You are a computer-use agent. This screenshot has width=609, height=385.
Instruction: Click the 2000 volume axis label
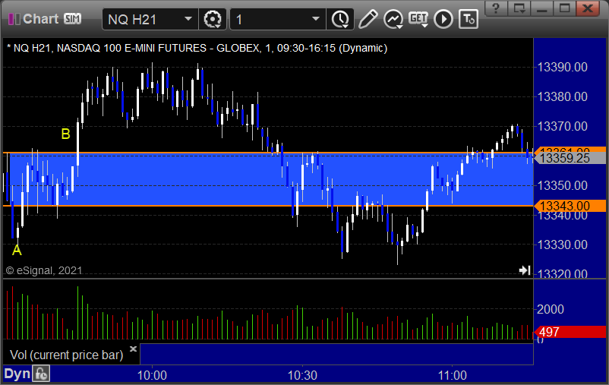click(550, 309)
